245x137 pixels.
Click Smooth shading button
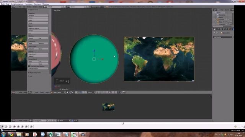33,38
